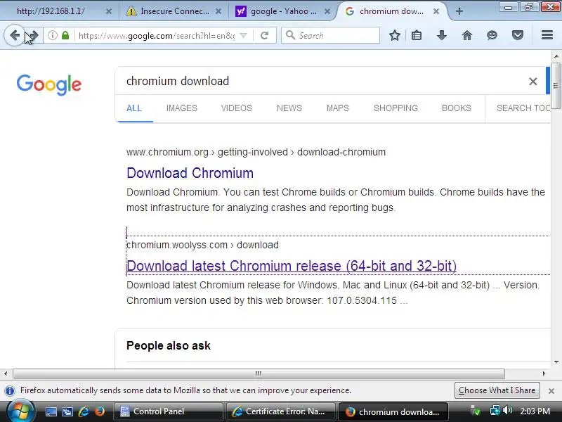562x422 pixels.
Task: Select the ALL results tab
Action: 134,108
